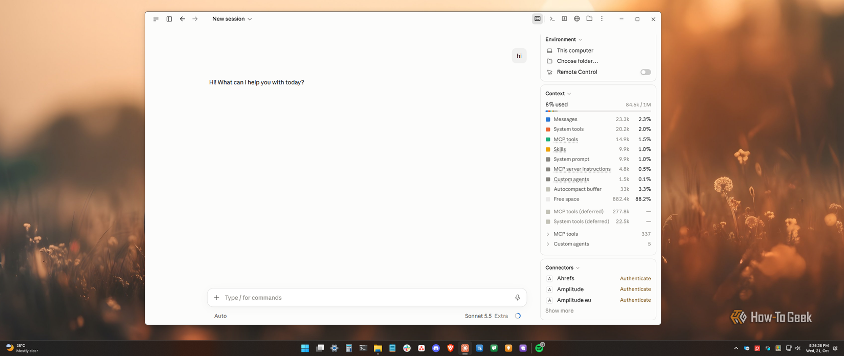Click the System prompt row
The width and height of the screenshot is (844, 356).
[x=598, y=159]
